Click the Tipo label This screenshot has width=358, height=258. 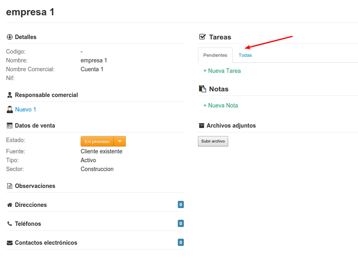[12, 160]
